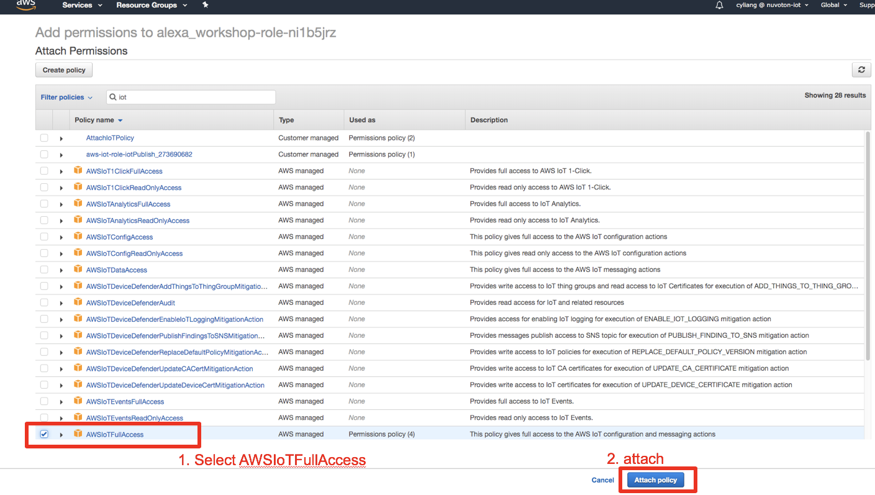The width and height of the screenshot is (875, 495).
Task: Tick the AWSIoTDataAccess checkbox
Action: 44,270
